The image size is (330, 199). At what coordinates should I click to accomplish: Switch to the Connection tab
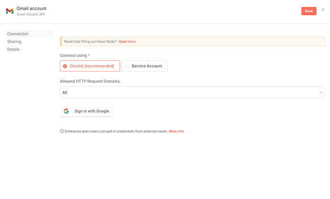(18, 34)
